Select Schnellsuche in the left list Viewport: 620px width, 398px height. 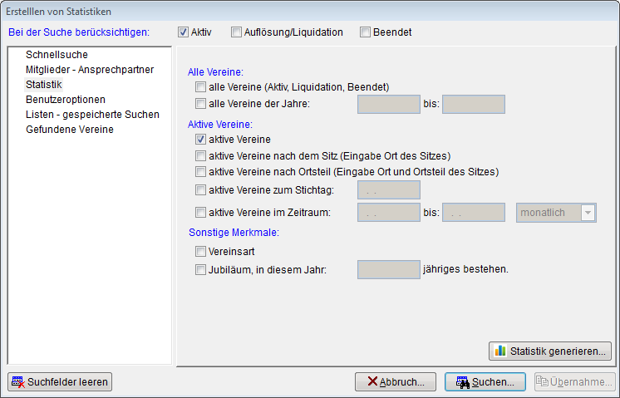pos(57,55)
